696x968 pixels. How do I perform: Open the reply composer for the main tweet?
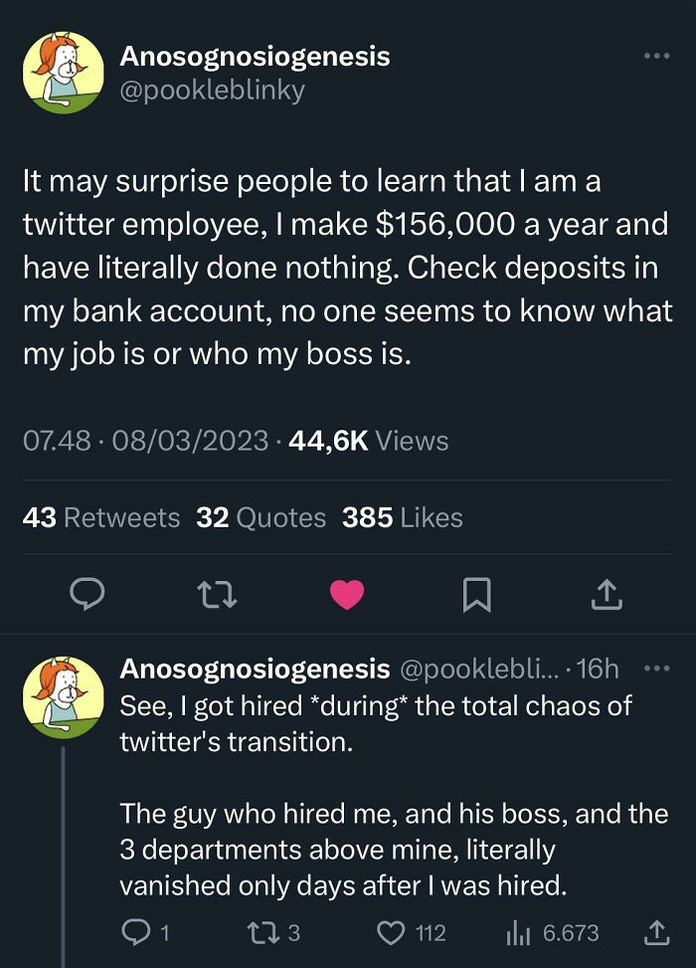coord(88,594)
